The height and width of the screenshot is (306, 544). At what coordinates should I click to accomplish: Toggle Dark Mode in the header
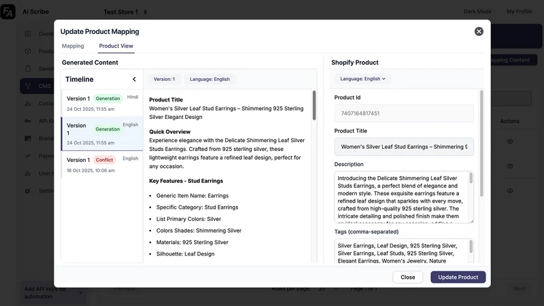(x=477, y=12)
